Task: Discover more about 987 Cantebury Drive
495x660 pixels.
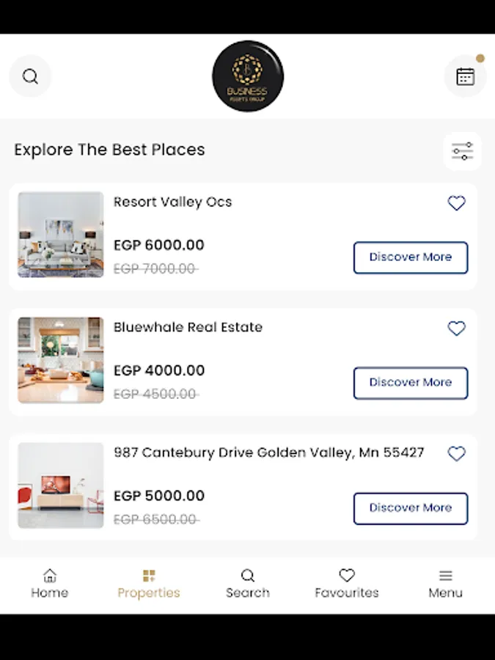Action: click(x=410, y=508)
